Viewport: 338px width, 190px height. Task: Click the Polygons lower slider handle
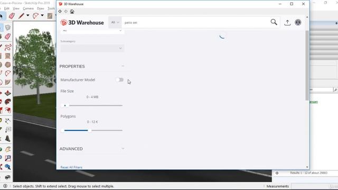(x=62, y=130)
